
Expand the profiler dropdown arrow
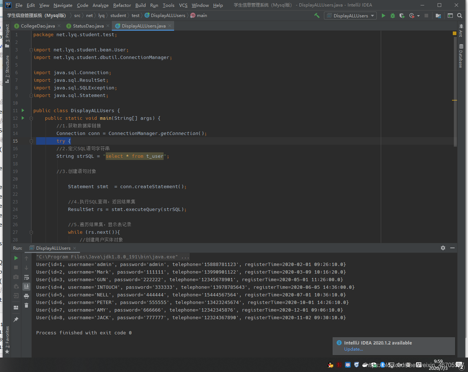(418, 16)
